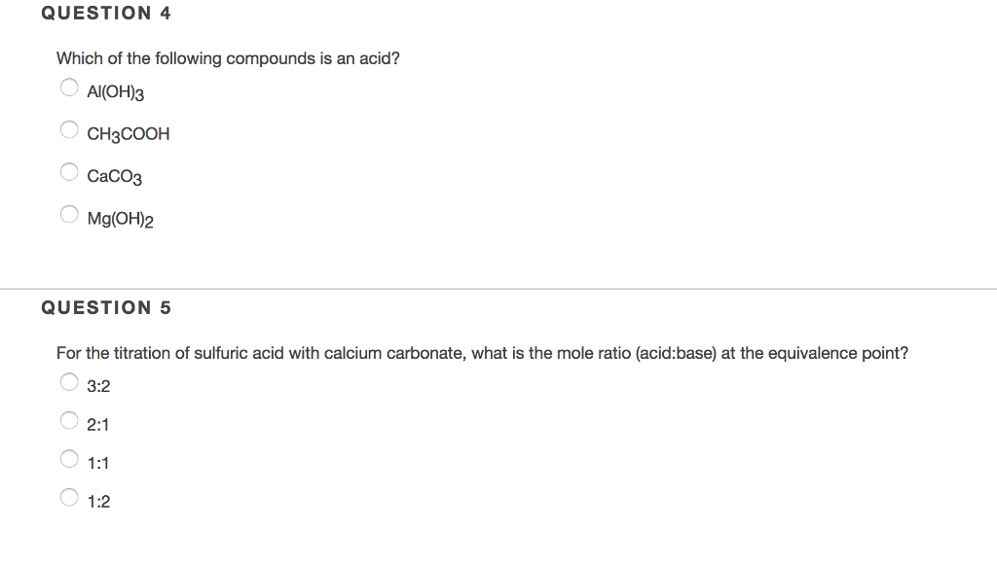Pick Mg(OH)2 for Question 4
This screenshot has width=997, height=565.
coord(68,213)
